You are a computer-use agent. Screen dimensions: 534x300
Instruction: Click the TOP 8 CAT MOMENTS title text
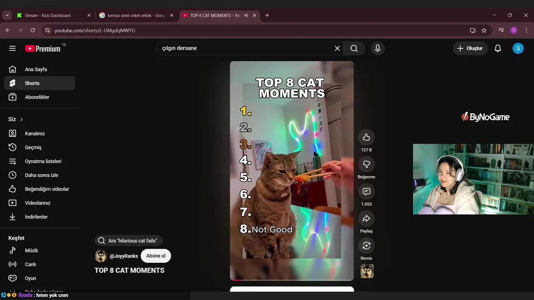tap(129, 270)
